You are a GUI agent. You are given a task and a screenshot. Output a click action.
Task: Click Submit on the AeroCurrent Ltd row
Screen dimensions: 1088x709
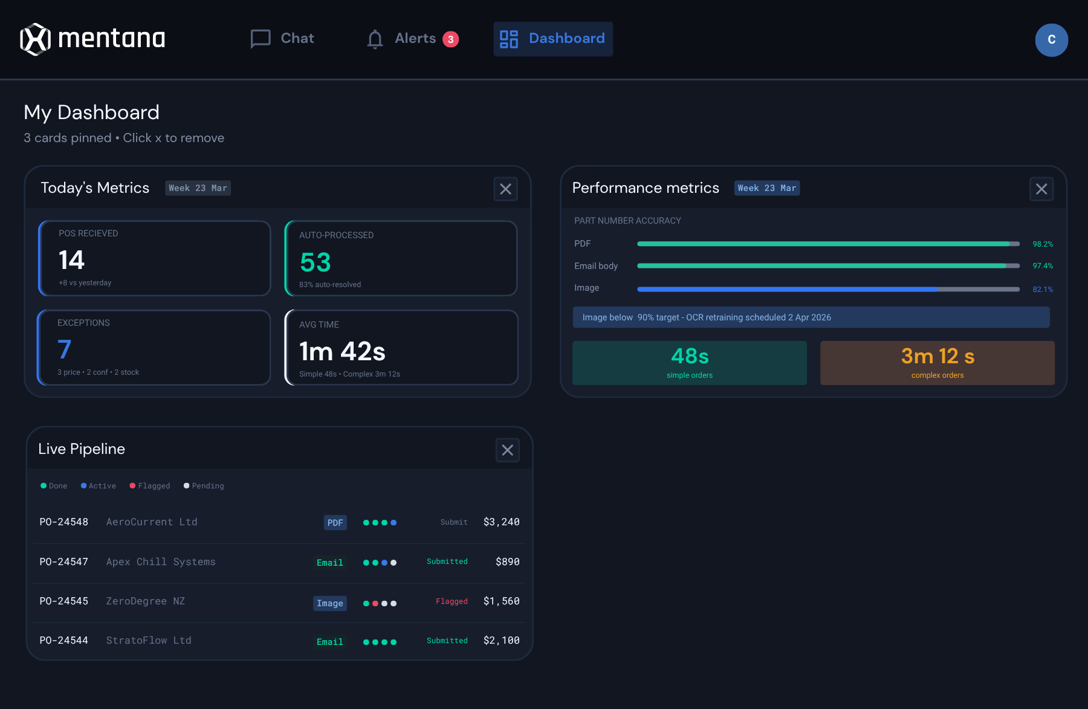pyautogui.click(x=454, y=522)
